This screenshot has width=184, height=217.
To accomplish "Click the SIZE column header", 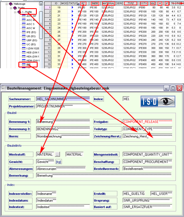I will pyautogui.click(x=95, y=3).
